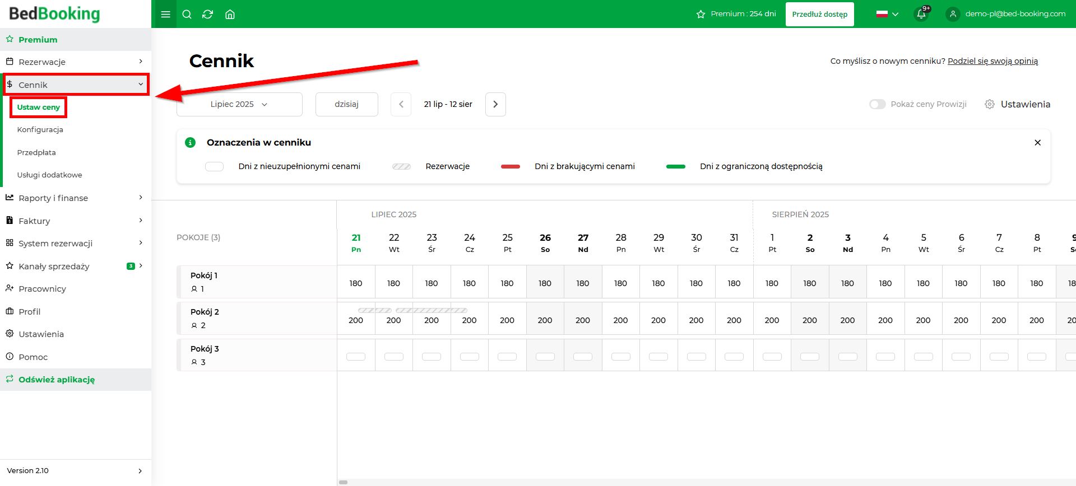
Task: Click the Ustawienia label above calendar
Action: pos(1026,104)
